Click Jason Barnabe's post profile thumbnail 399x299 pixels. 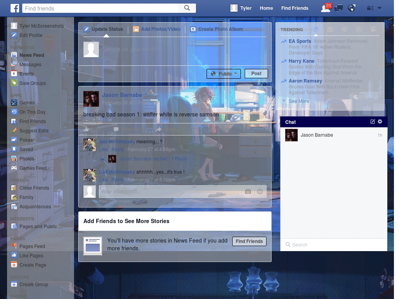tap(91, 99)
